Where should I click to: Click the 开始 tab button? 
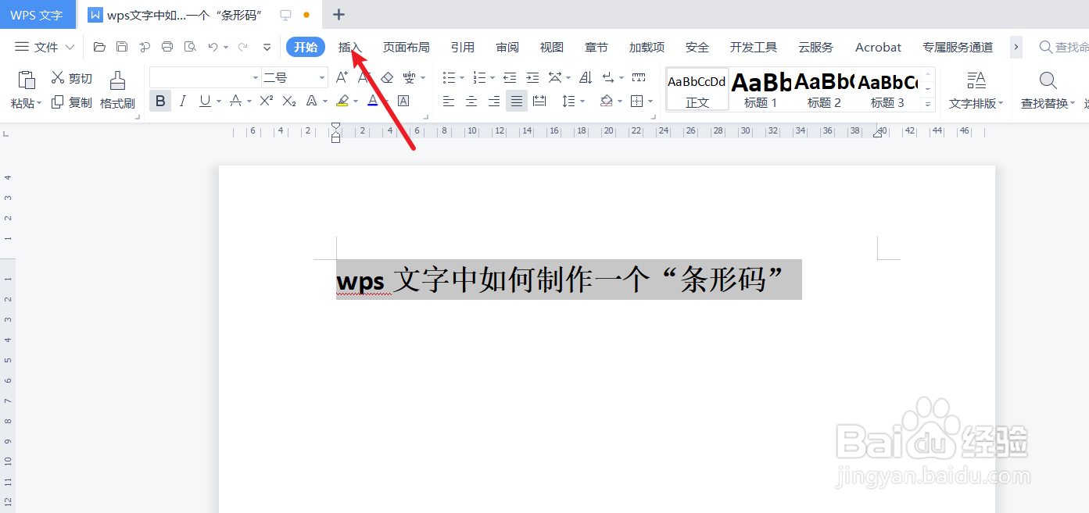coord(306,47)
